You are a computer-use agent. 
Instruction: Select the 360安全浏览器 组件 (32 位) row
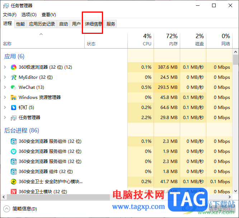coord(117,171)
